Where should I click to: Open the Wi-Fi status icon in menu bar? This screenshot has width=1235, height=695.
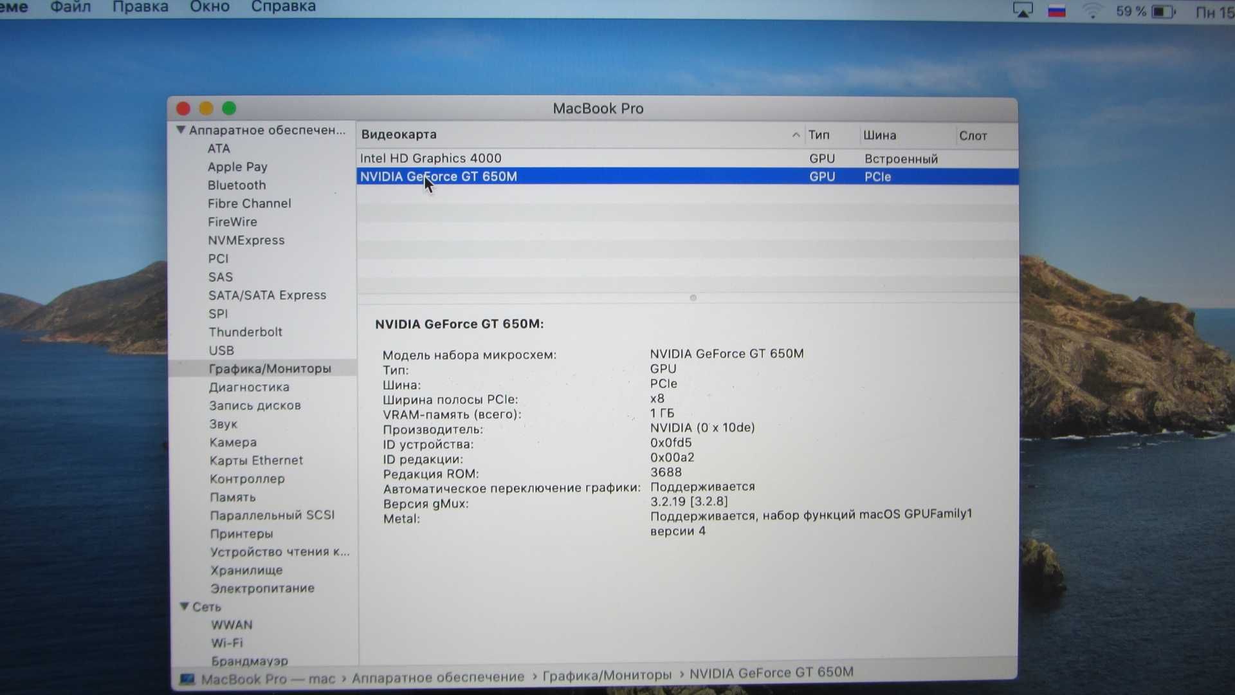point(1092,11)
